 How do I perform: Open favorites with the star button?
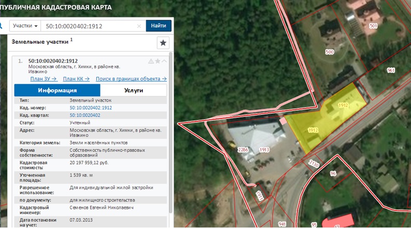(x=163, y=42)
